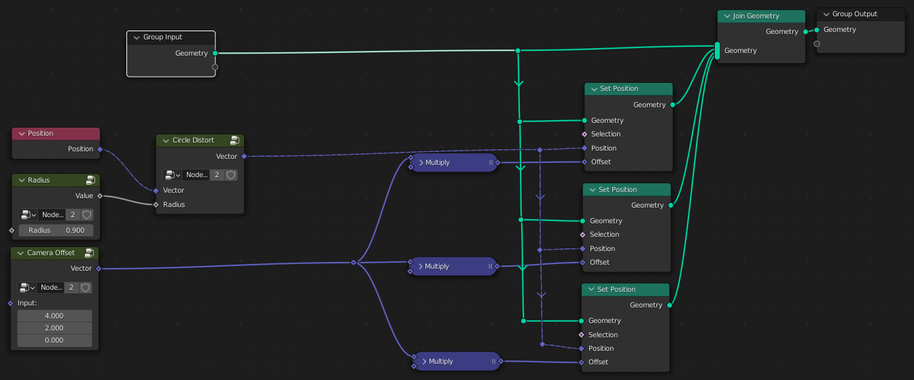Click the node group icon in Camera Offset header

[90, 253]
